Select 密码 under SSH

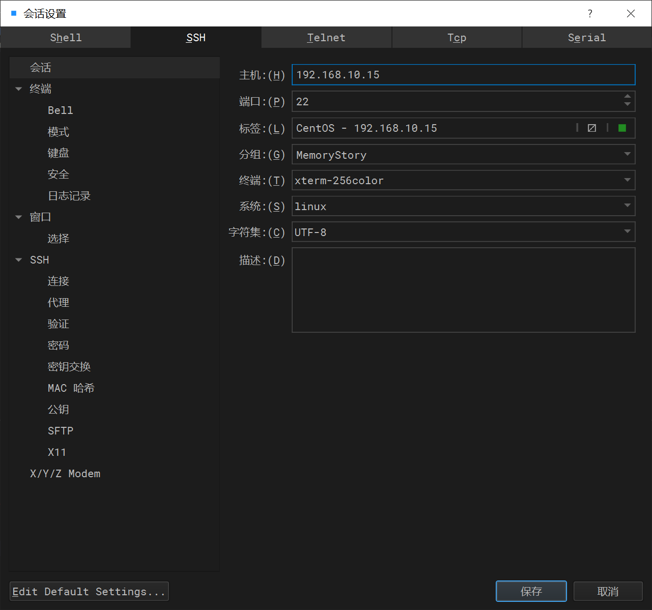point(59,345)
